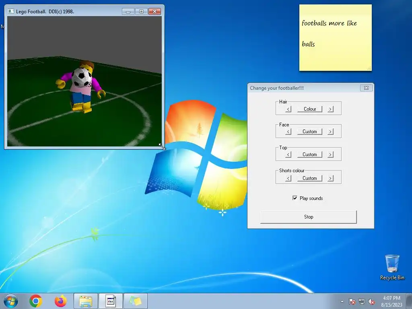This screenshot has width=412, height=309.
Task: Open Sticky Notes taskbar item
Action: point(135,301)
